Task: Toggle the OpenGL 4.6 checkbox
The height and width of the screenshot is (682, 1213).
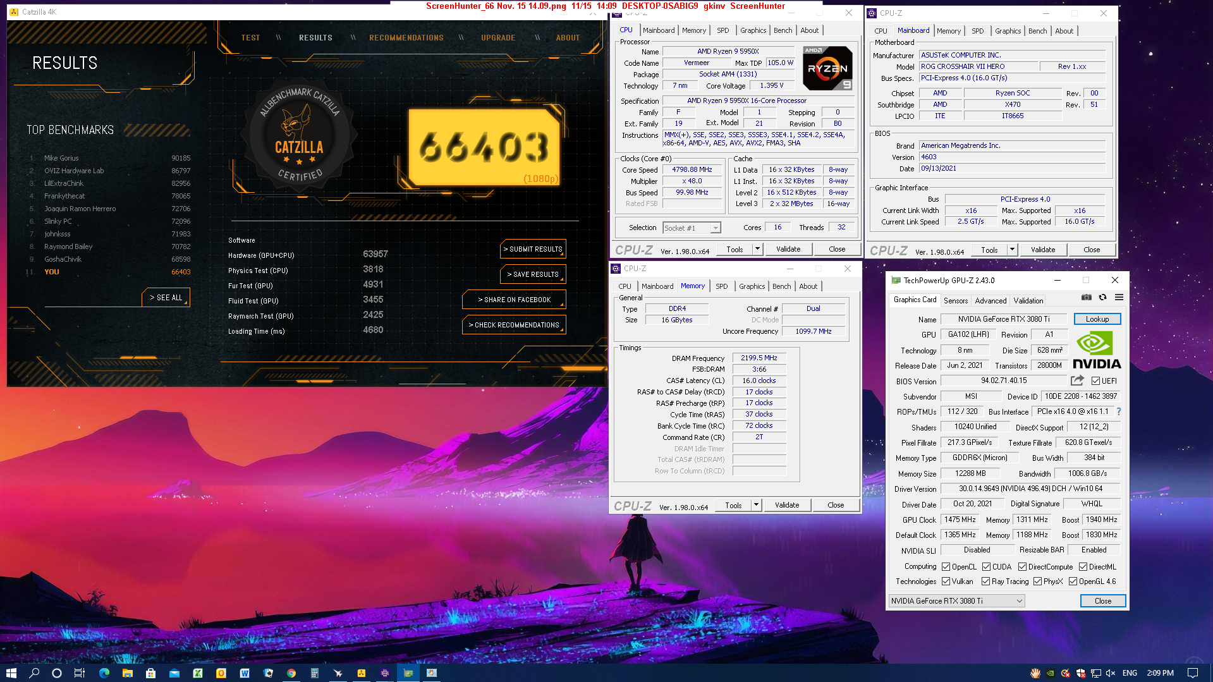Action: click(x=1073, y=582)
